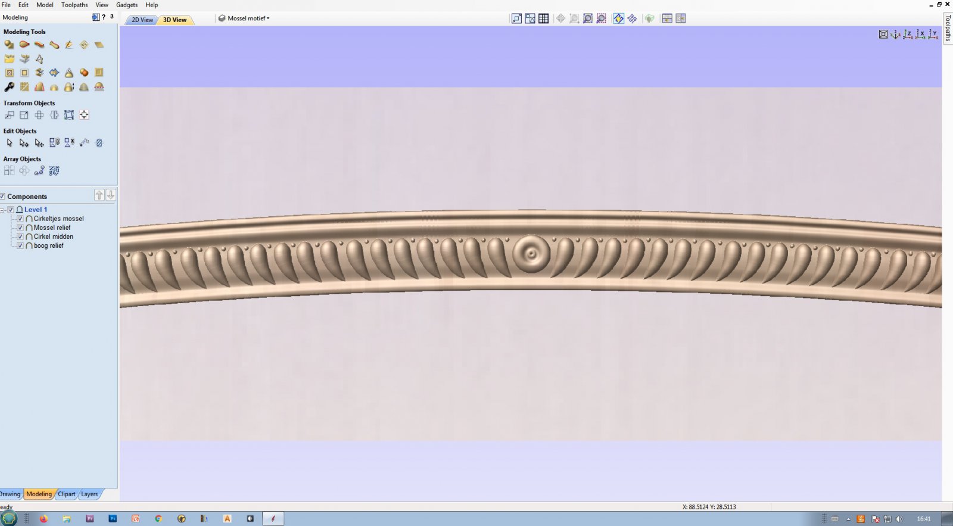This screenshot has width=953, height=526.
Task: Open the Toolpaths menu
Action: [74, 5]
